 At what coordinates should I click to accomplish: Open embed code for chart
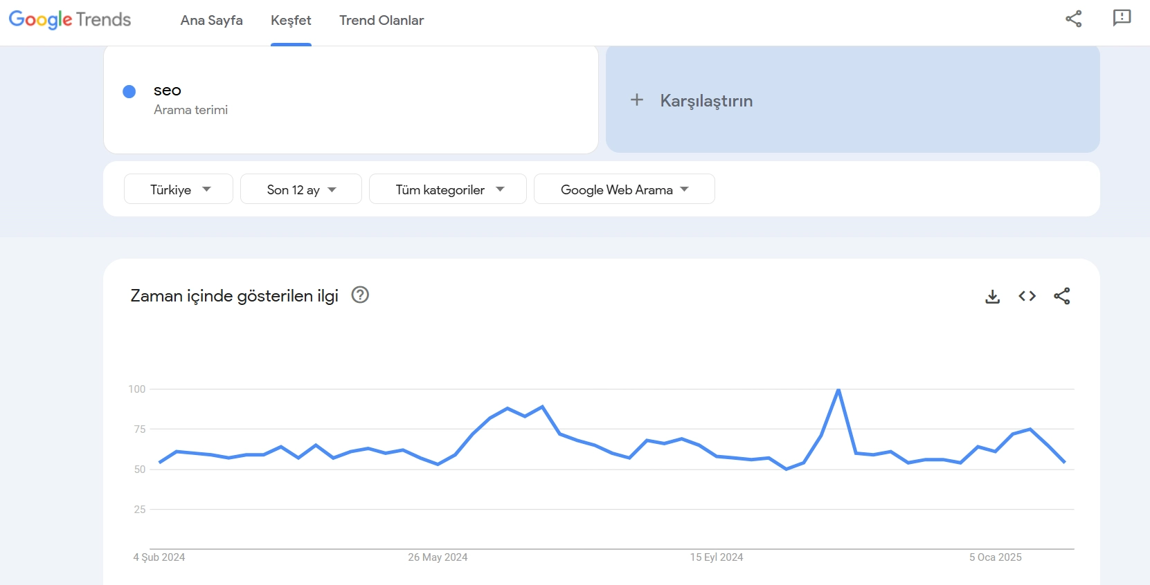[x=1027, y=296]
